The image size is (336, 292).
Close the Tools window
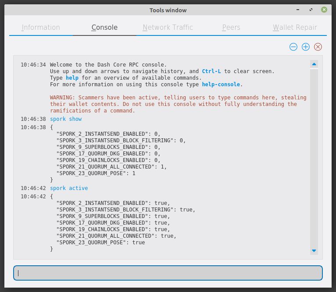pyautogui.click(x=324, y=10)
